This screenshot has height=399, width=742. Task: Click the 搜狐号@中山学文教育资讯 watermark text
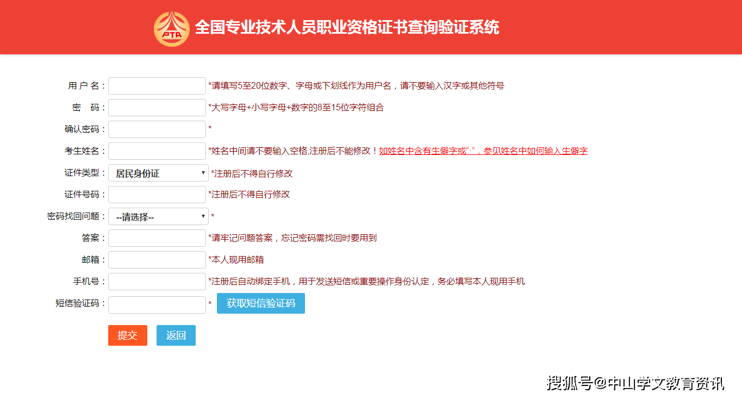[635, 383]
